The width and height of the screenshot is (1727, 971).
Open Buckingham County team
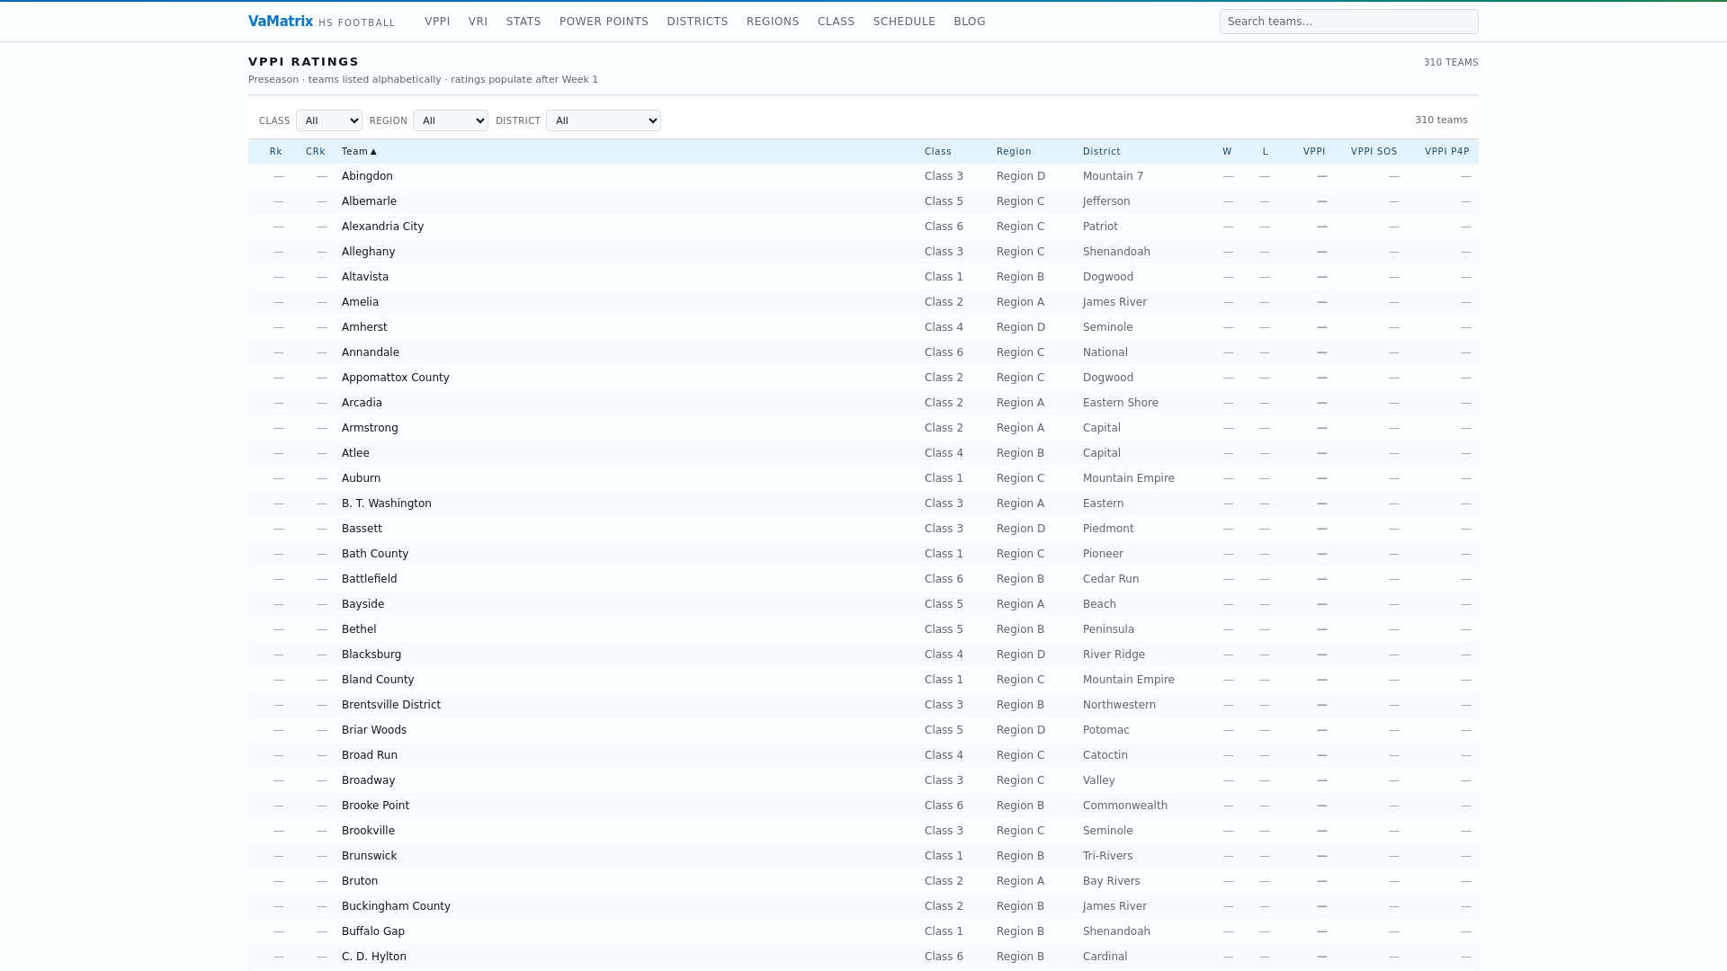click(396, 906)
